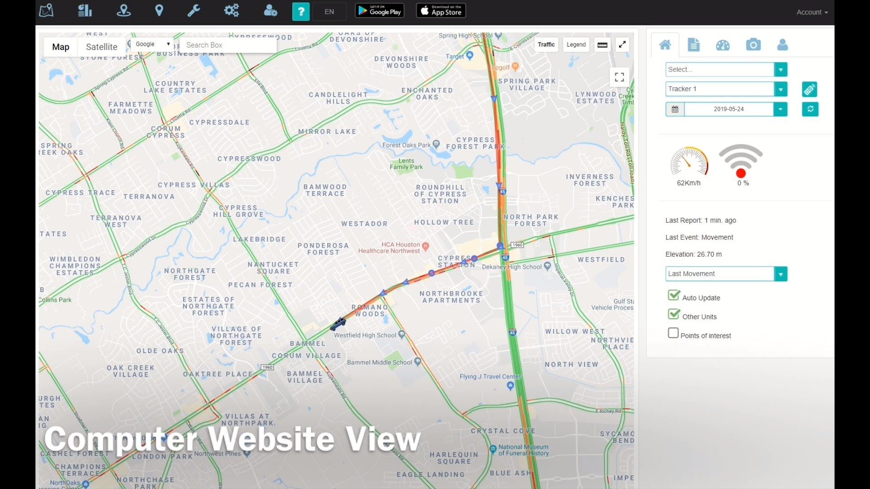Select the ruler measure tool icon
This screenshot has height=489, width=870.
click(602, 44)
